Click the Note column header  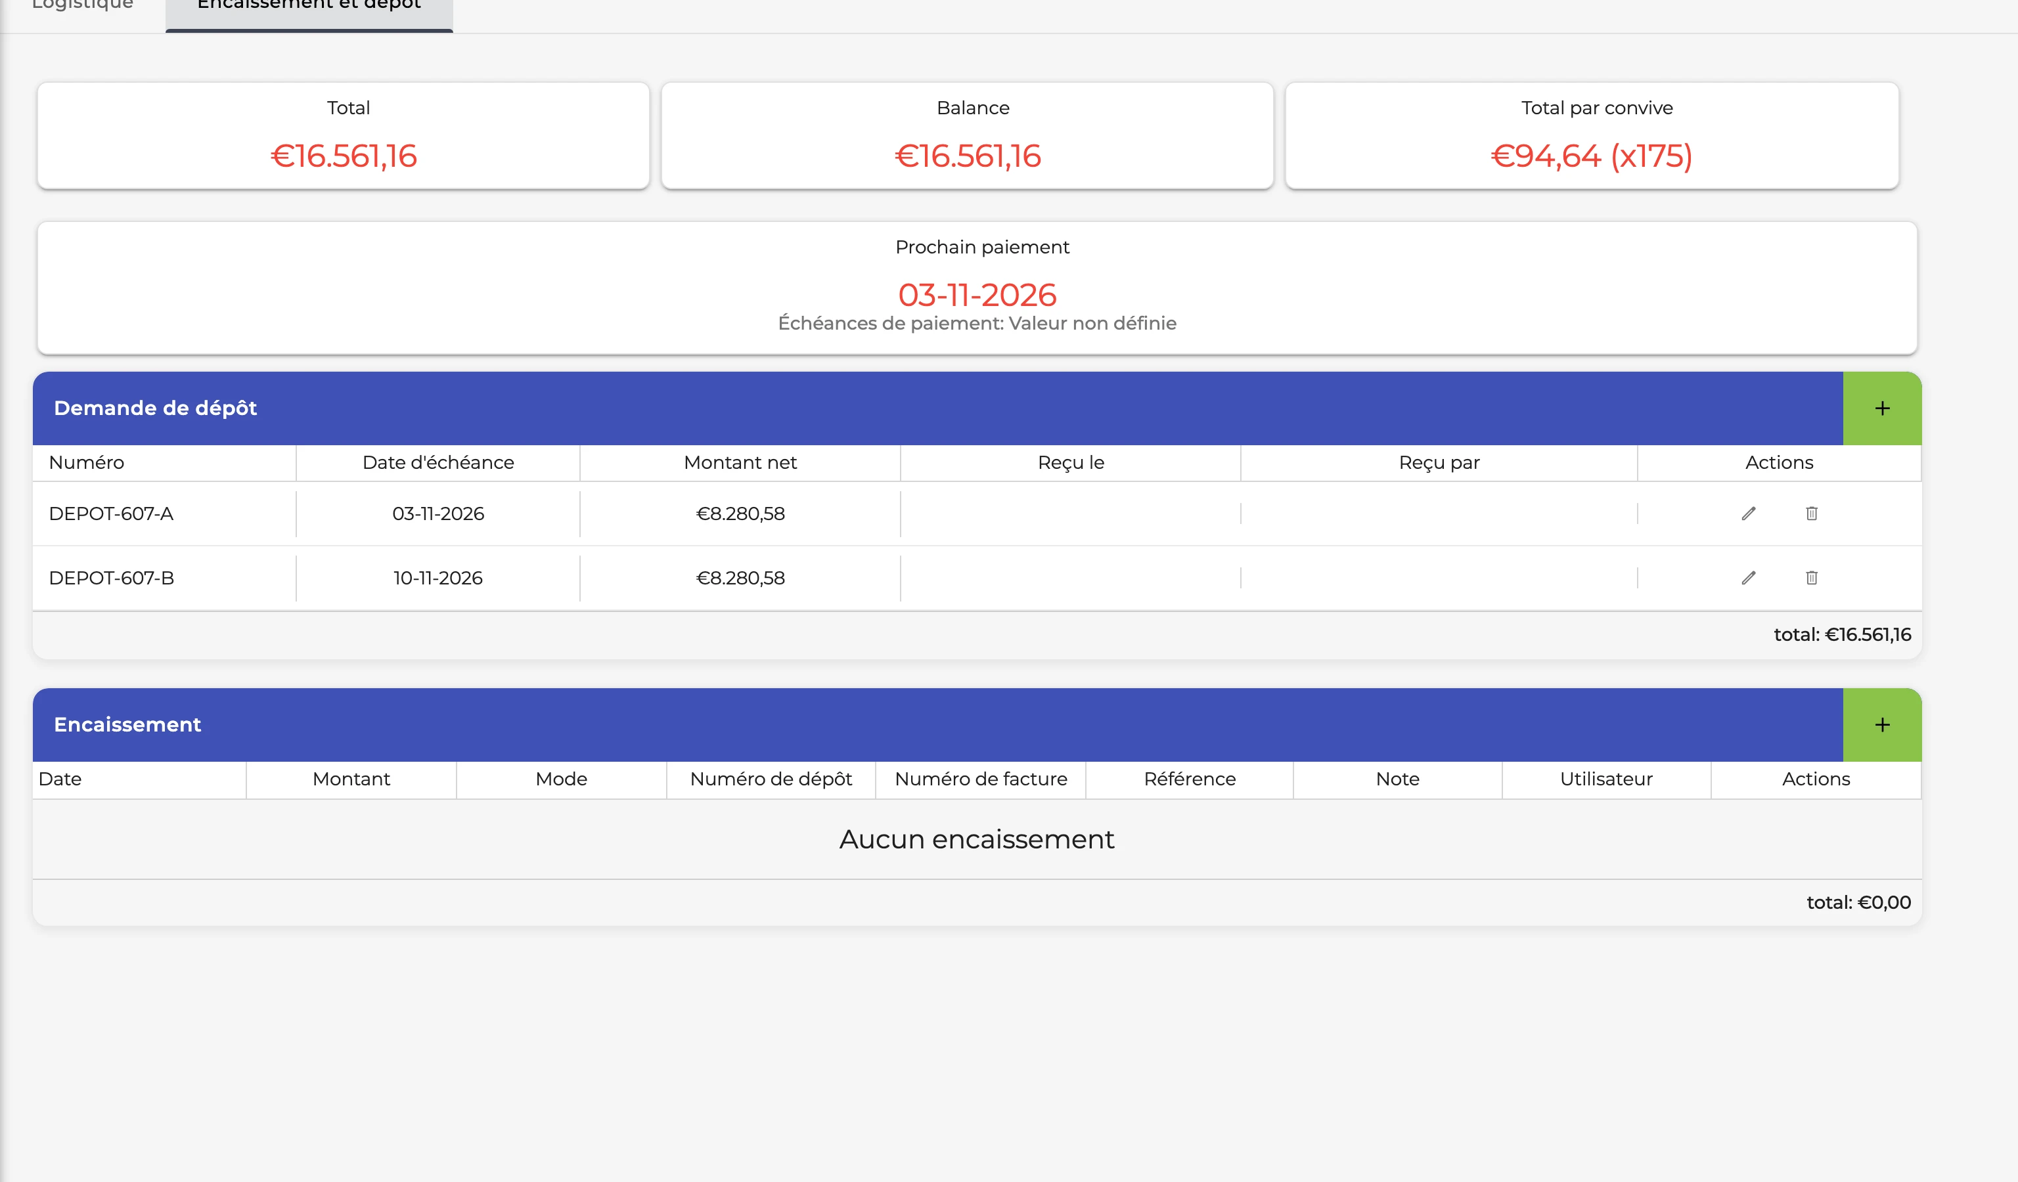pos(1397,779)
